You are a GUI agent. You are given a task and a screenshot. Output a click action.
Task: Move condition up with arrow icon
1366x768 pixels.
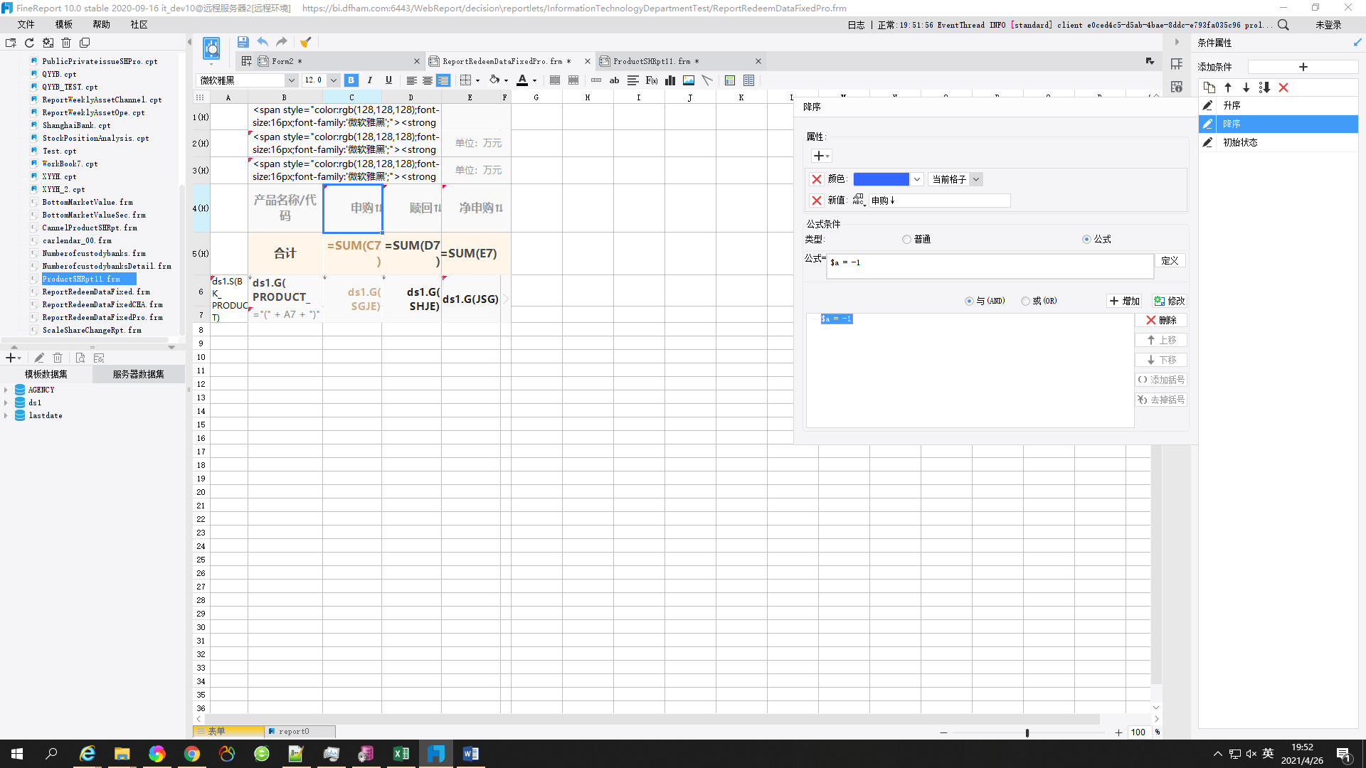pyautogui.click(x=1228, y=87)
